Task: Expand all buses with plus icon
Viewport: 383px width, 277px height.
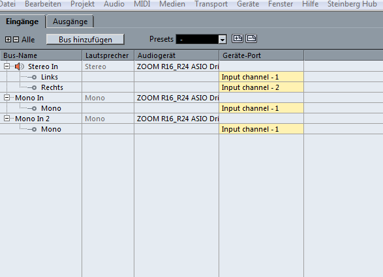Action: (x=8, y=39)
